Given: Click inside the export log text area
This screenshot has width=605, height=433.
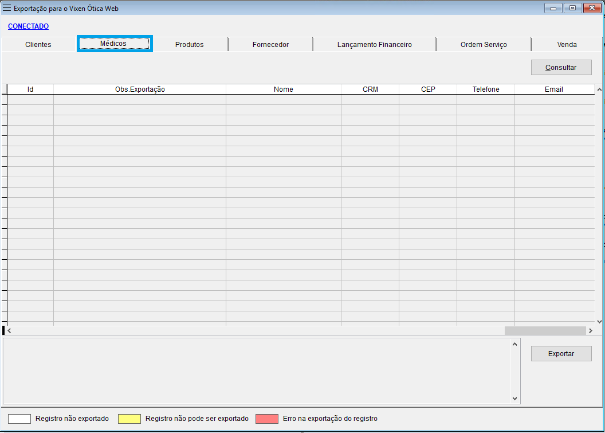Looking at the screenshot, I should point(256,370).
